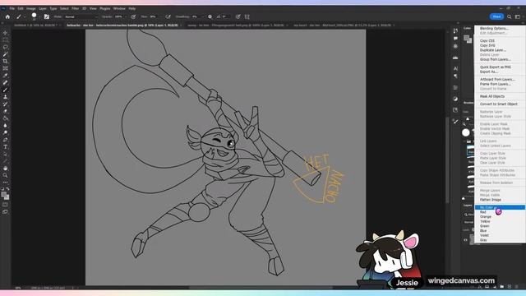Open the Comments panel icon in dock
This screenshot has width=526, height=296.
click(455, 39)
